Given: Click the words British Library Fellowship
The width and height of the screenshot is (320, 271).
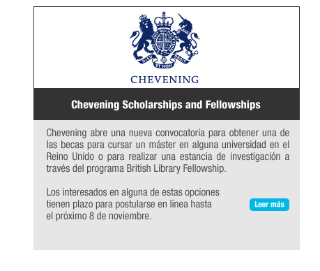Looking at the screenshot, I should click(176, 168).
